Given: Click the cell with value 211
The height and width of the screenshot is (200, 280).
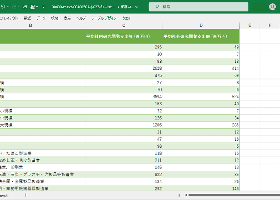Looking at the screenshot, I should [124, 160].
